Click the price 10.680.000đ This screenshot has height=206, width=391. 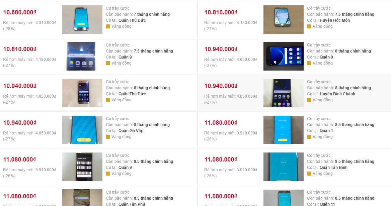pos(20,12)
